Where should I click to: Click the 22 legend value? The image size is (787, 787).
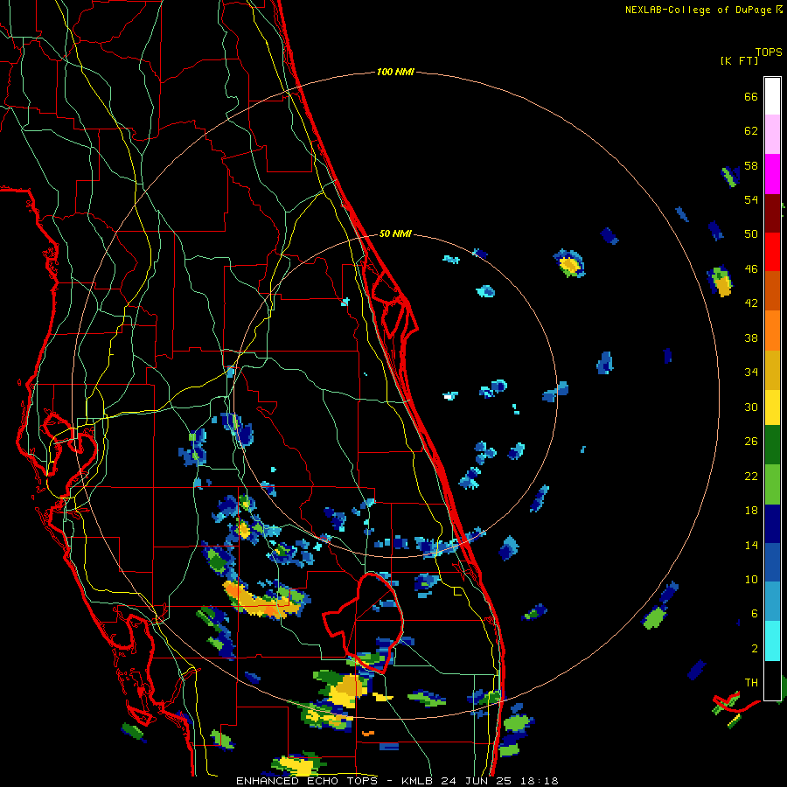(x=751, y=476)
